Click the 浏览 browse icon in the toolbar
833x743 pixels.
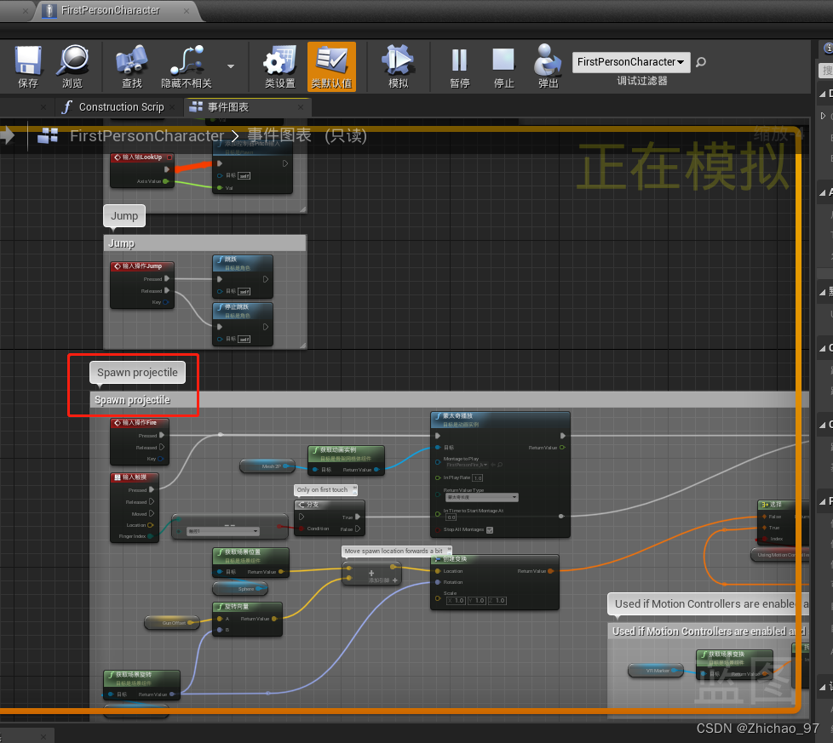click(x=73, y=66)
